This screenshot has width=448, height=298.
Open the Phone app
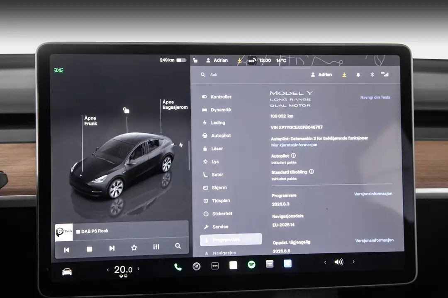click(x=178, y=267)
